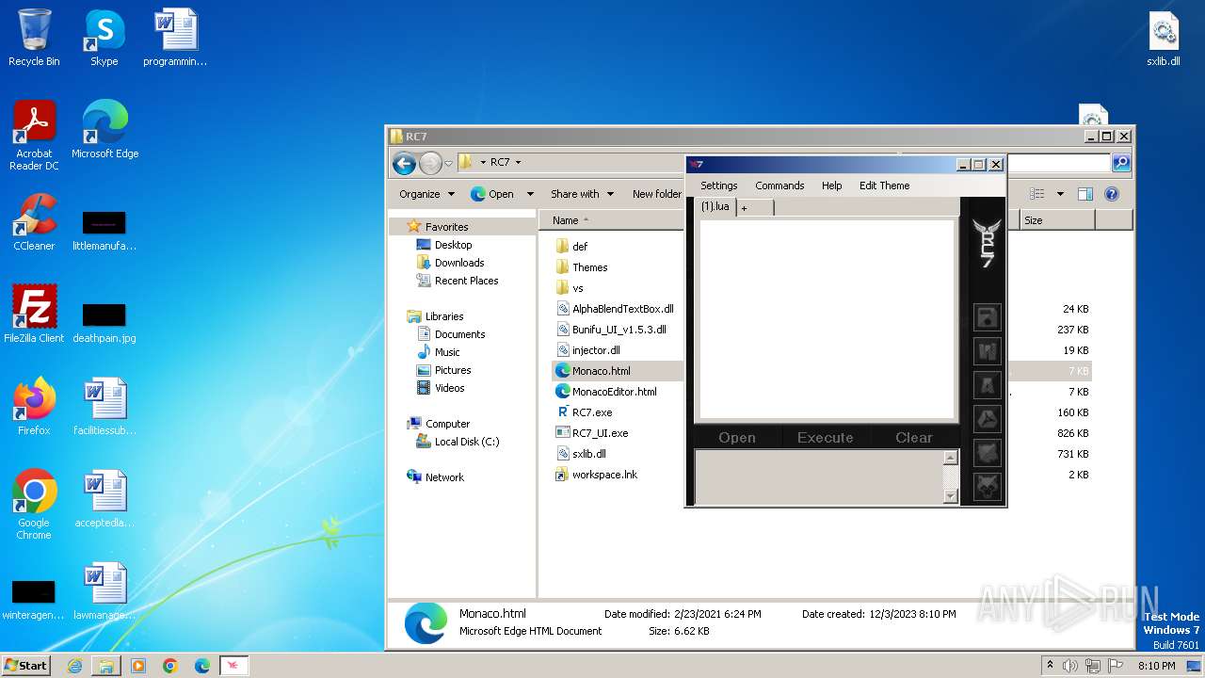This screenshot has width=1205, height=678.
Task: Click the animal-head icon above the skull icon
Action: [x=987, y=453]
